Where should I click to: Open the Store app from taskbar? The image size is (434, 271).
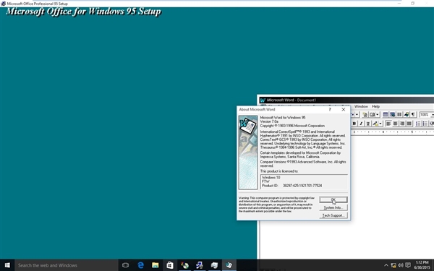170,265
